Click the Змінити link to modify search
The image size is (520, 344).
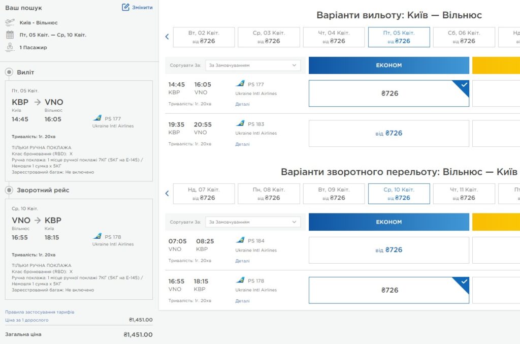(142, 7)
